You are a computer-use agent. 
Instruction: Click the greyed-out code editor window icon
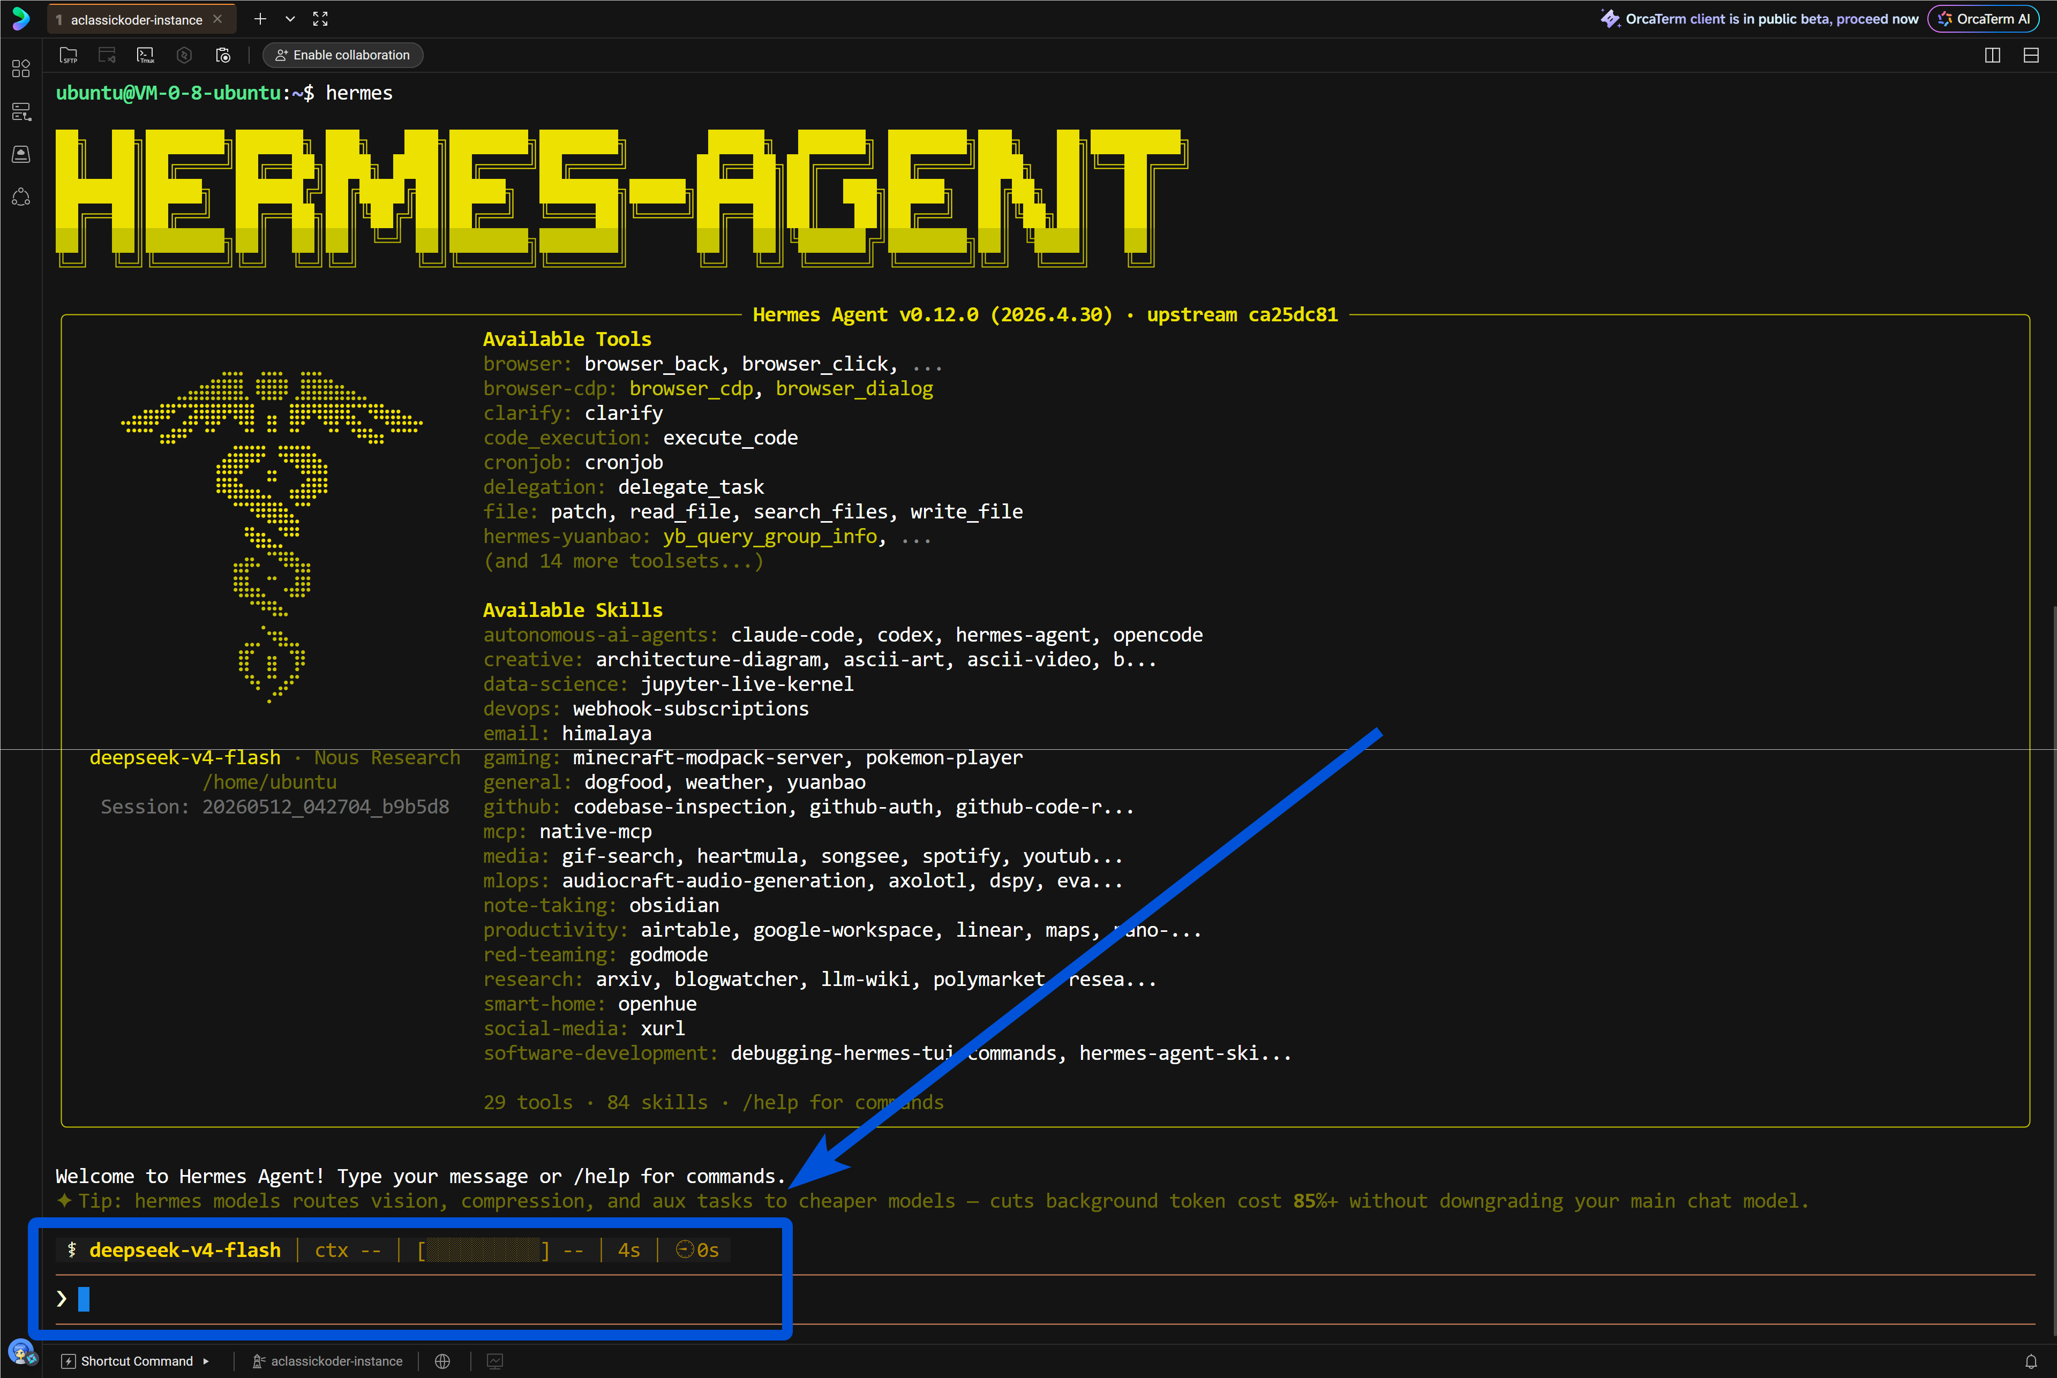click(x=107, y=55)
